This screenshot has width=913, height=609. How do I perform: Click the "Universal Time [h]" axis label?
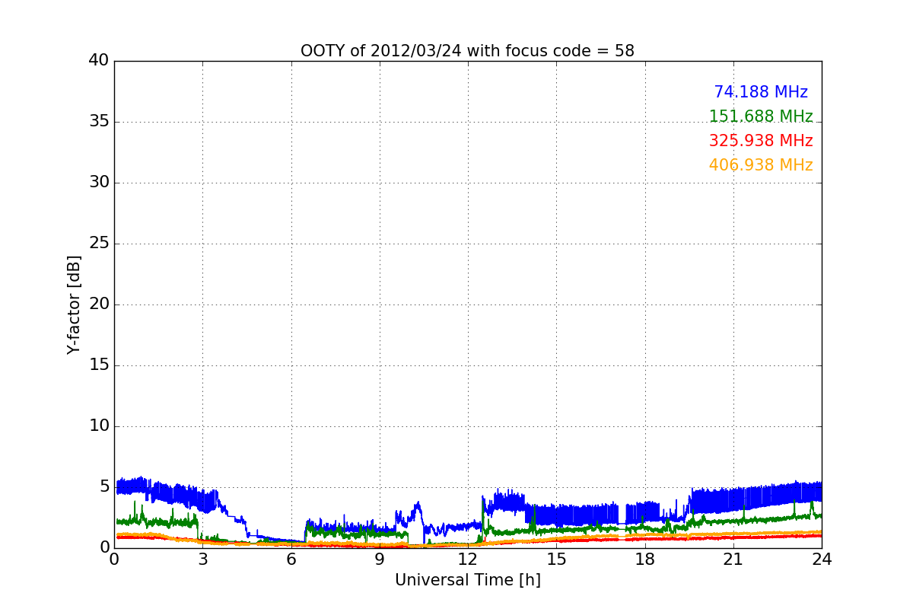coord(467,580)
